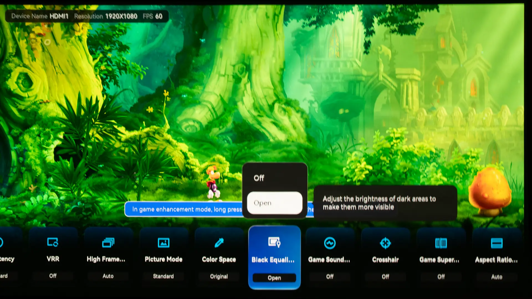Viewport: 532px width, 299px height.
Task: Open the Picture Mode Standard value box
Action: [163, 276]
